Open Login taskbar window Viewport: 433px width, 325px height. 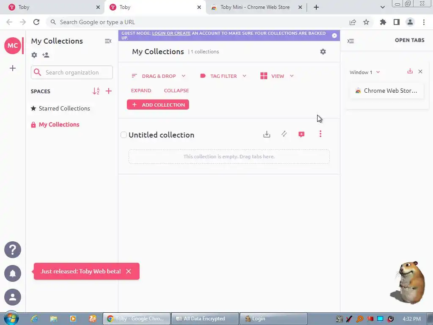pos(274,319)
